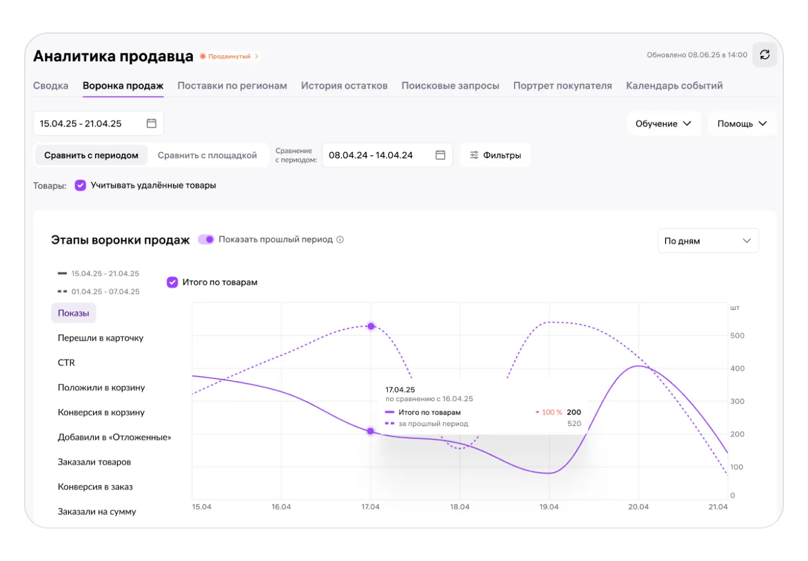
Task: Open calendar icon for 15.04.25 - 21.04.25
Action: pyautogui.click(x=151, y=123)
